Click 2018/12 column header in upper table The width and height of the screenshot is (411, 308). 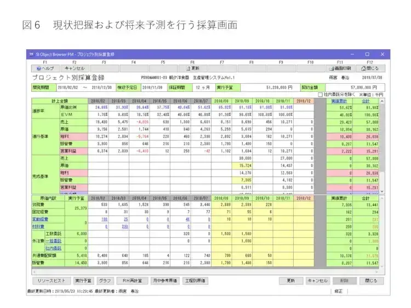304,101
